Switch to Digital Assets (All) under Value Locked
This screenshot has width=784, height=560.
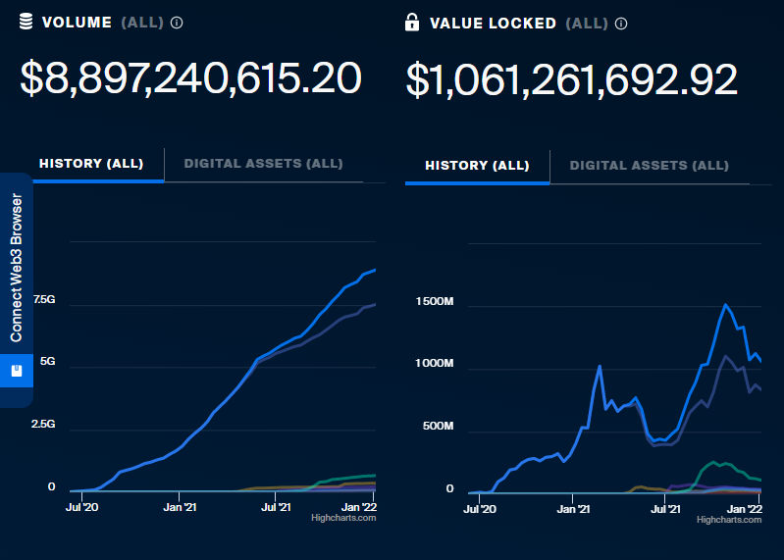tap(649, 166)
